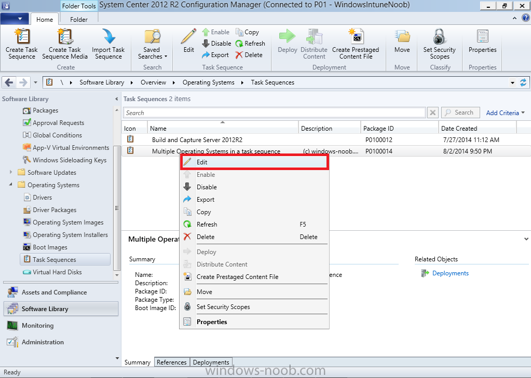Expand the Software Updates folder
Screen dimensions: 531x378
point(11,172)
